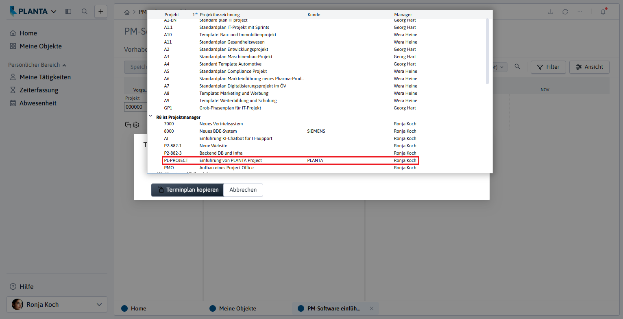623x319 pixels.
Task: Open the three-dot more options menu
Action: (579, 11)
